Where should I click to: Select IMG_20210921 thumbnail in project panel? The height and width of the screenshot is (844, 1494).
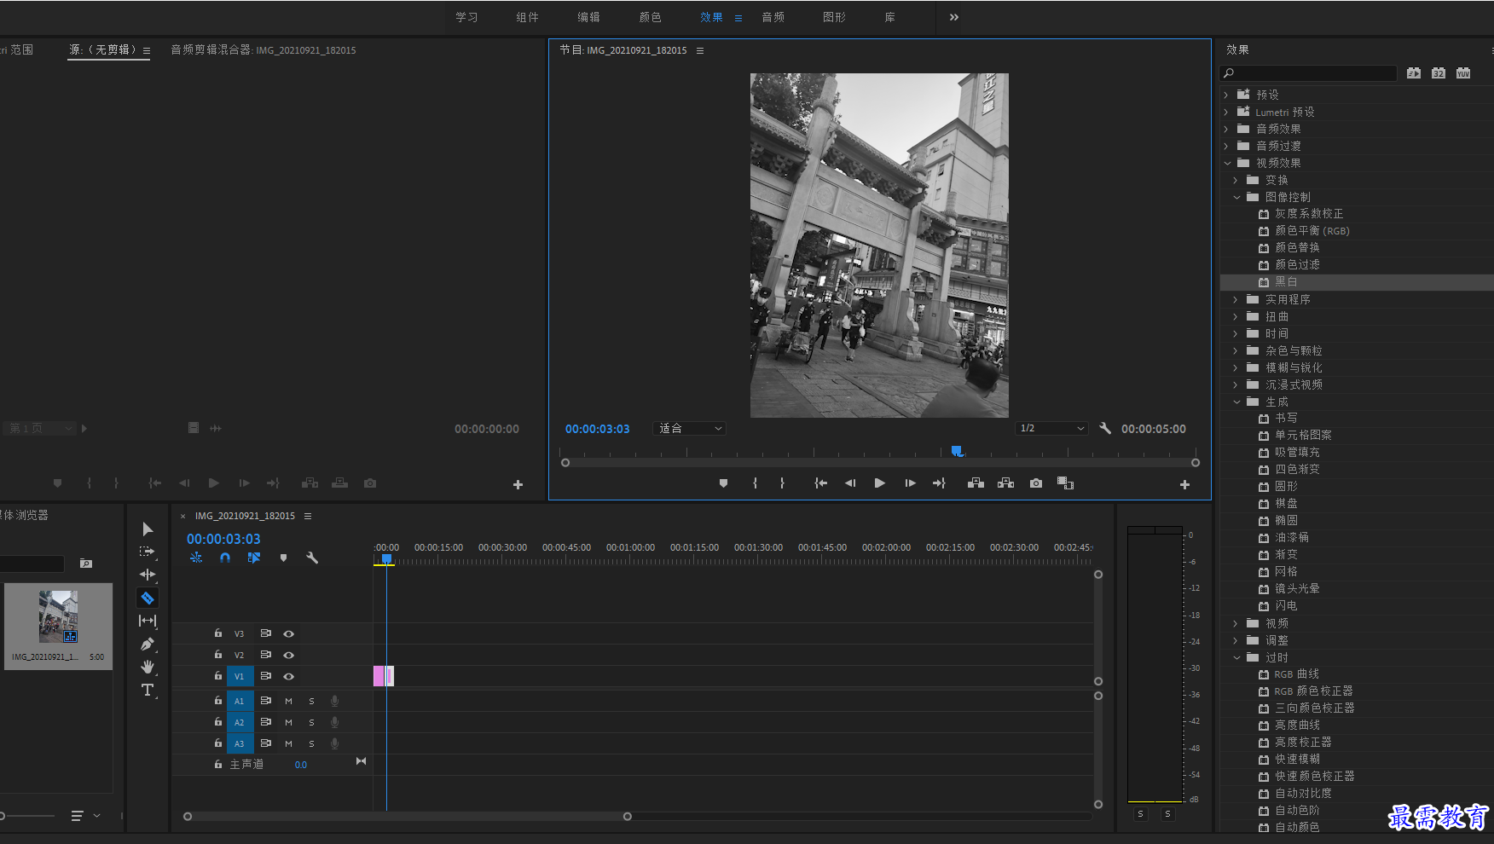pos(58,617)
